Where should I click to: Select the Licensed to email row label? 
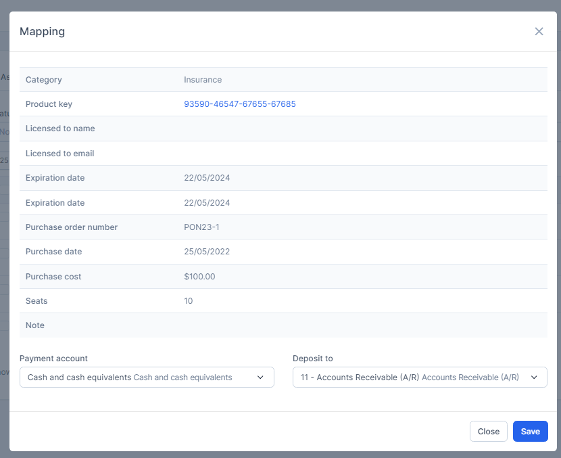[59, 154]
